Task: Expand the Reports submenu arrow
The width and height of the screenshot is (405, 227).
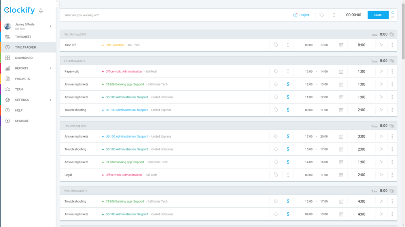Action: tap(50, 69)
